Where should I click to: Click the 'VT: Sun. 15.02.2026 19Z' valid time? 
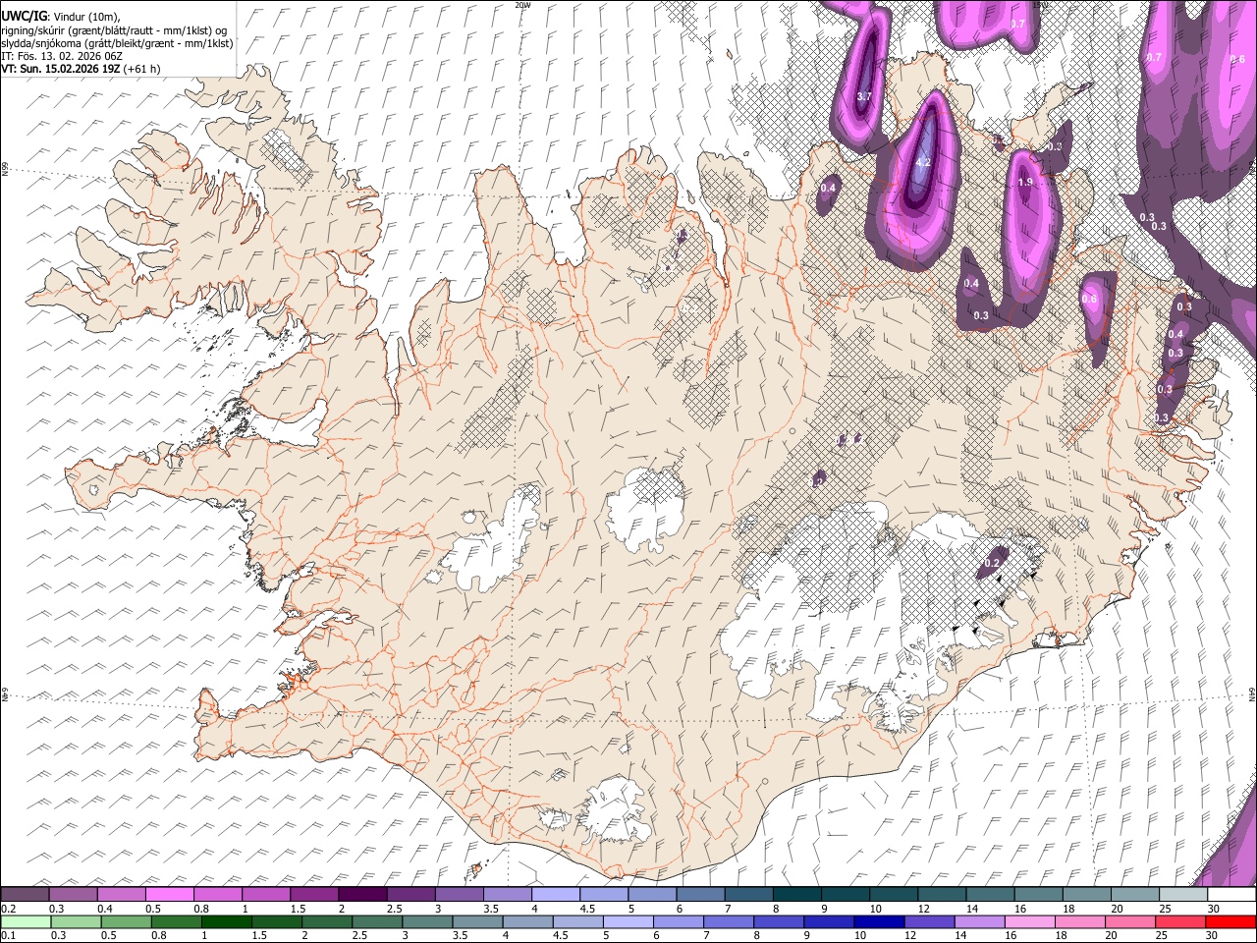60,69
